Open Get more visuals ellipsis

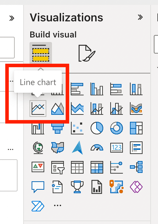tap(58, 205)
